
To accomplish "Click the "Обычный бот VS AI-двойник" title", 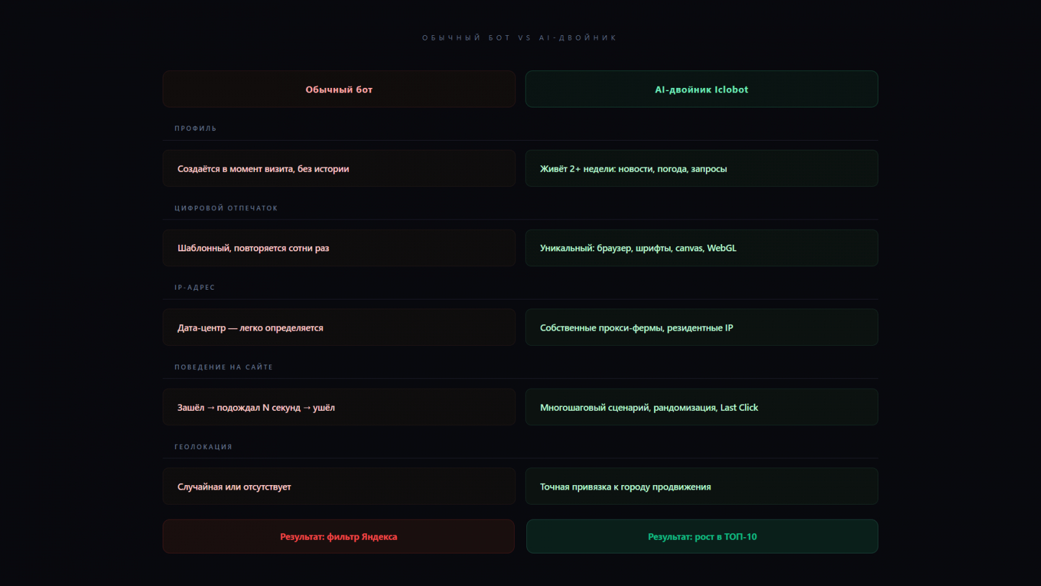I will click(519, 38).
